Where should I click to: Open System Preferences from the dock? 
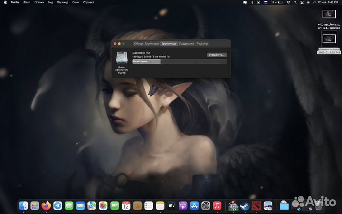click(206, 206)
